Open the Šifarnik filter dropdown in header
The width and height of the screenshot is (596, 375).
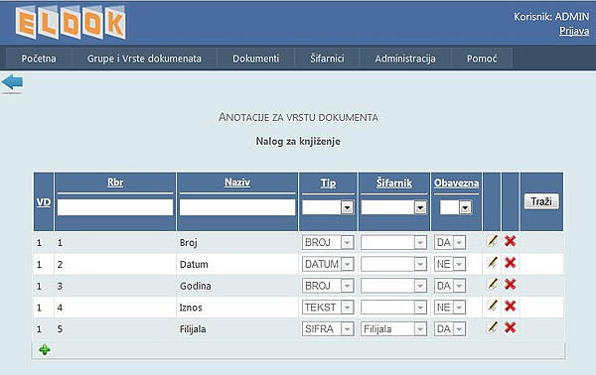[x=420, y=207]
